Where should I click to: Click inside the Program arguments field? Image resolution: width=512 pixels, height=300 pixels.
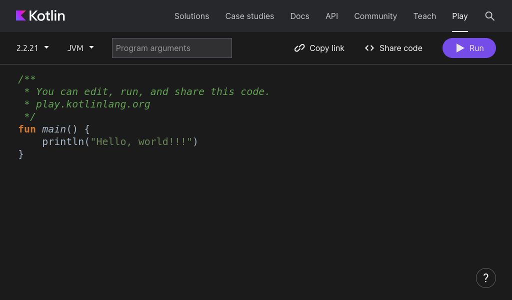tap(171, 48)
